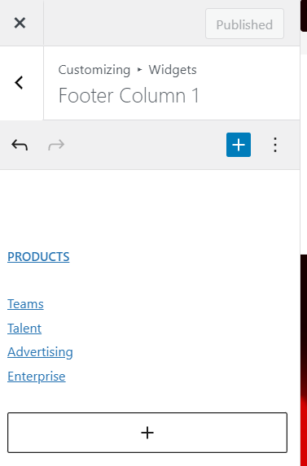Click the site preview strip on the right
The height and width of the screenshot is (466, 307).
tap(304, 357)
